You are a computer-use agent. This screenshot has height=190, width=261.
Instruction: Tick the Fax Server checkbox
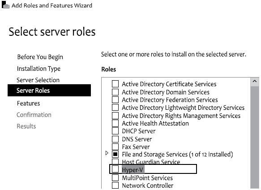pyautogui.click(x=115, y=147)
